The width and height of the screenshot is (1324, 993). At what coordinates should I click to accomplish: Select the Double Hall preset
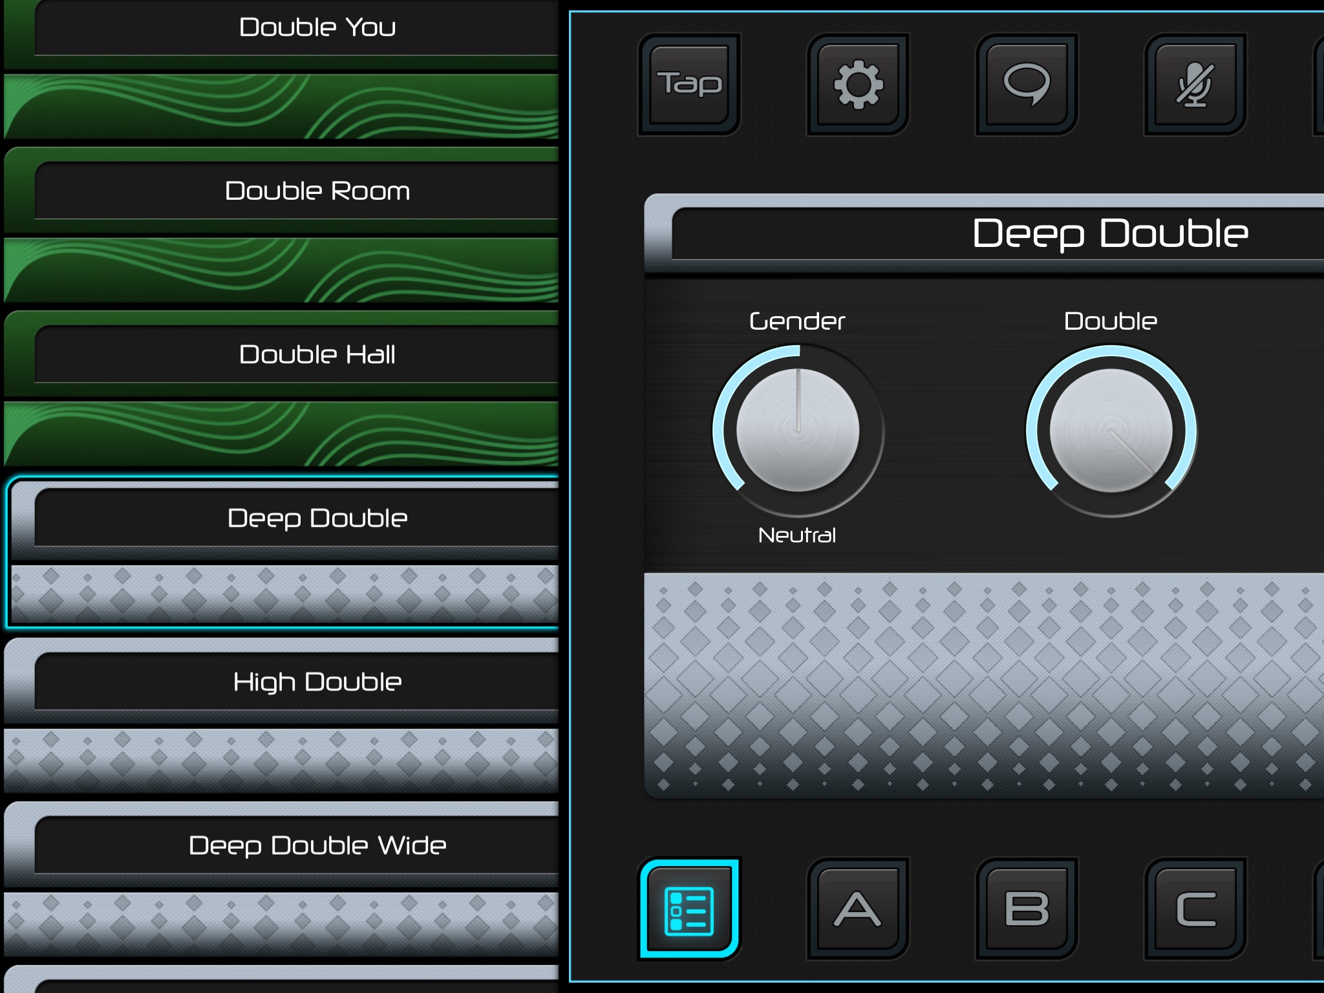(x=317, y=355)
